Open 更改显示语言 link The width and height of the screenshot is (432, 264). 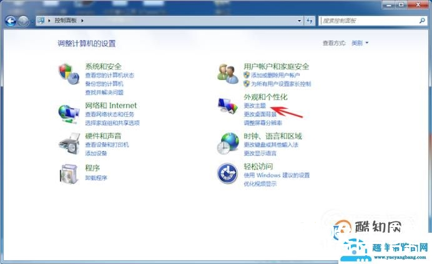pos(260,153)
